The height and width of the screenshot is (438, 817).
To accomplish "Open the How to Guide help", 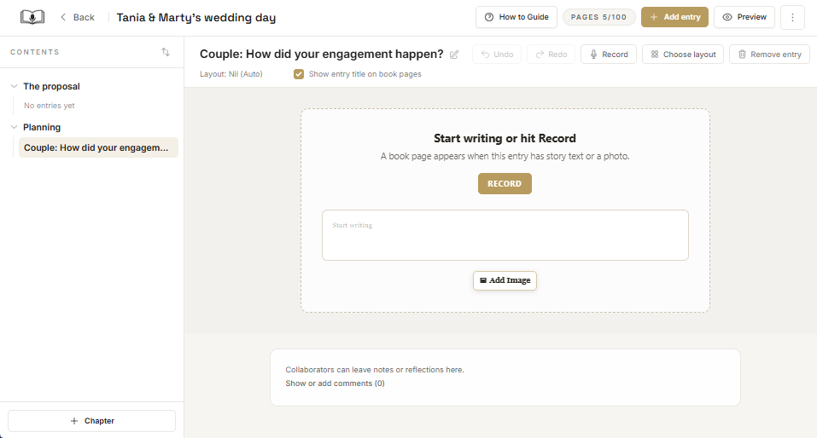I will tap(516, 17).
